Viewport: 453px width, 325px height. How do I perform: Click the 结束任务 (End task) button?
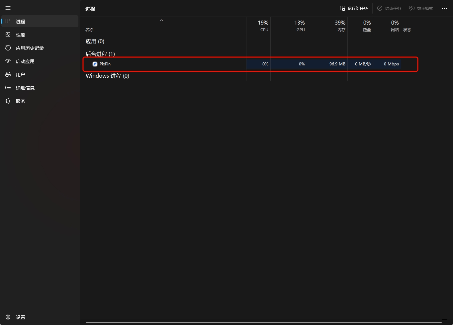click(x=389, y=8)
